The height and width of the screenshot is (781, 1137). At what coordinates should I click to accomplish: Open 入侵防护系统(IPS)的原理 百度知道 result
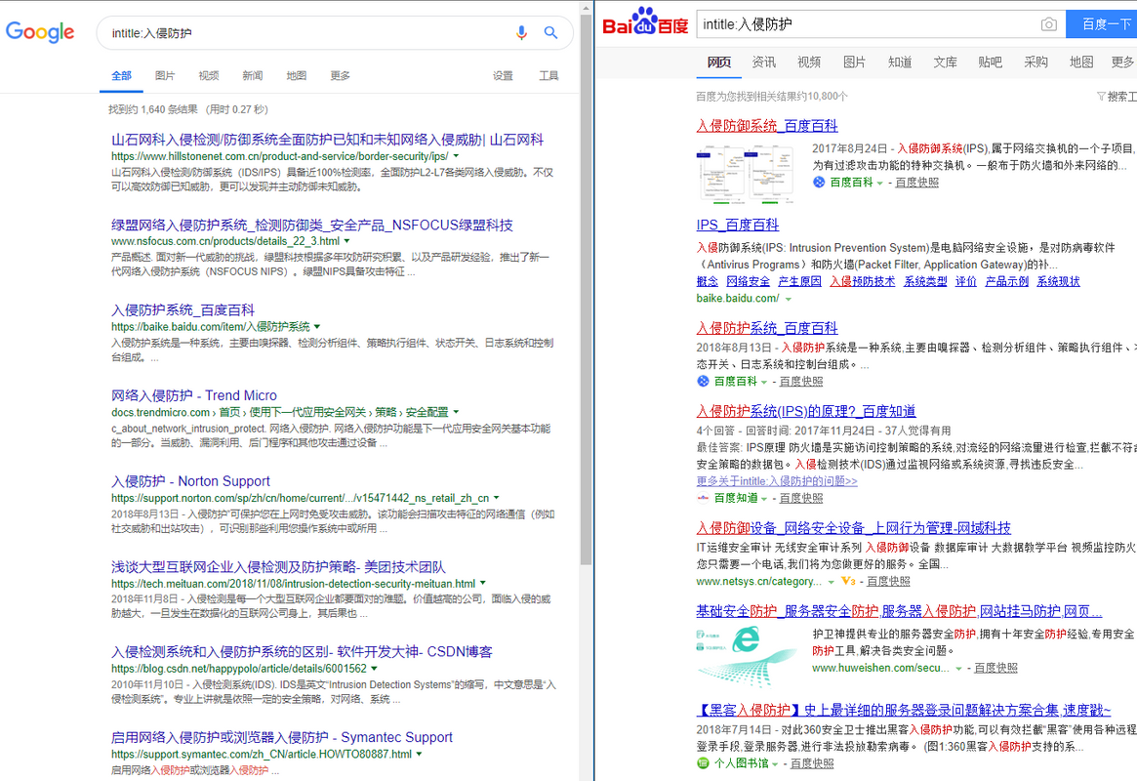[x=805, y=411]
